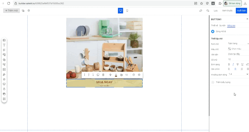
Task: Click the browser address bar URL
Action: click(x=41, y=3)
